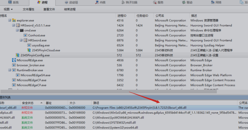
Task: Click the MicrosoftEdge.exe Edge icon
Action: (14, 60)
